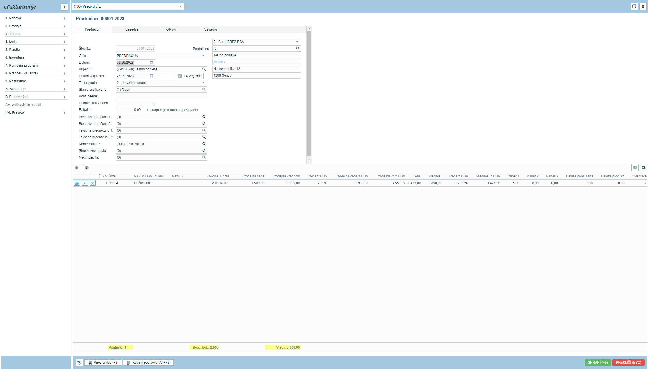Click the form panel vertical scrollbar
The image size is (648, 369).
309,93
